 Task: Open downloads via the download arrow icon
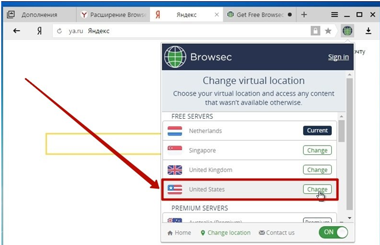368,30
